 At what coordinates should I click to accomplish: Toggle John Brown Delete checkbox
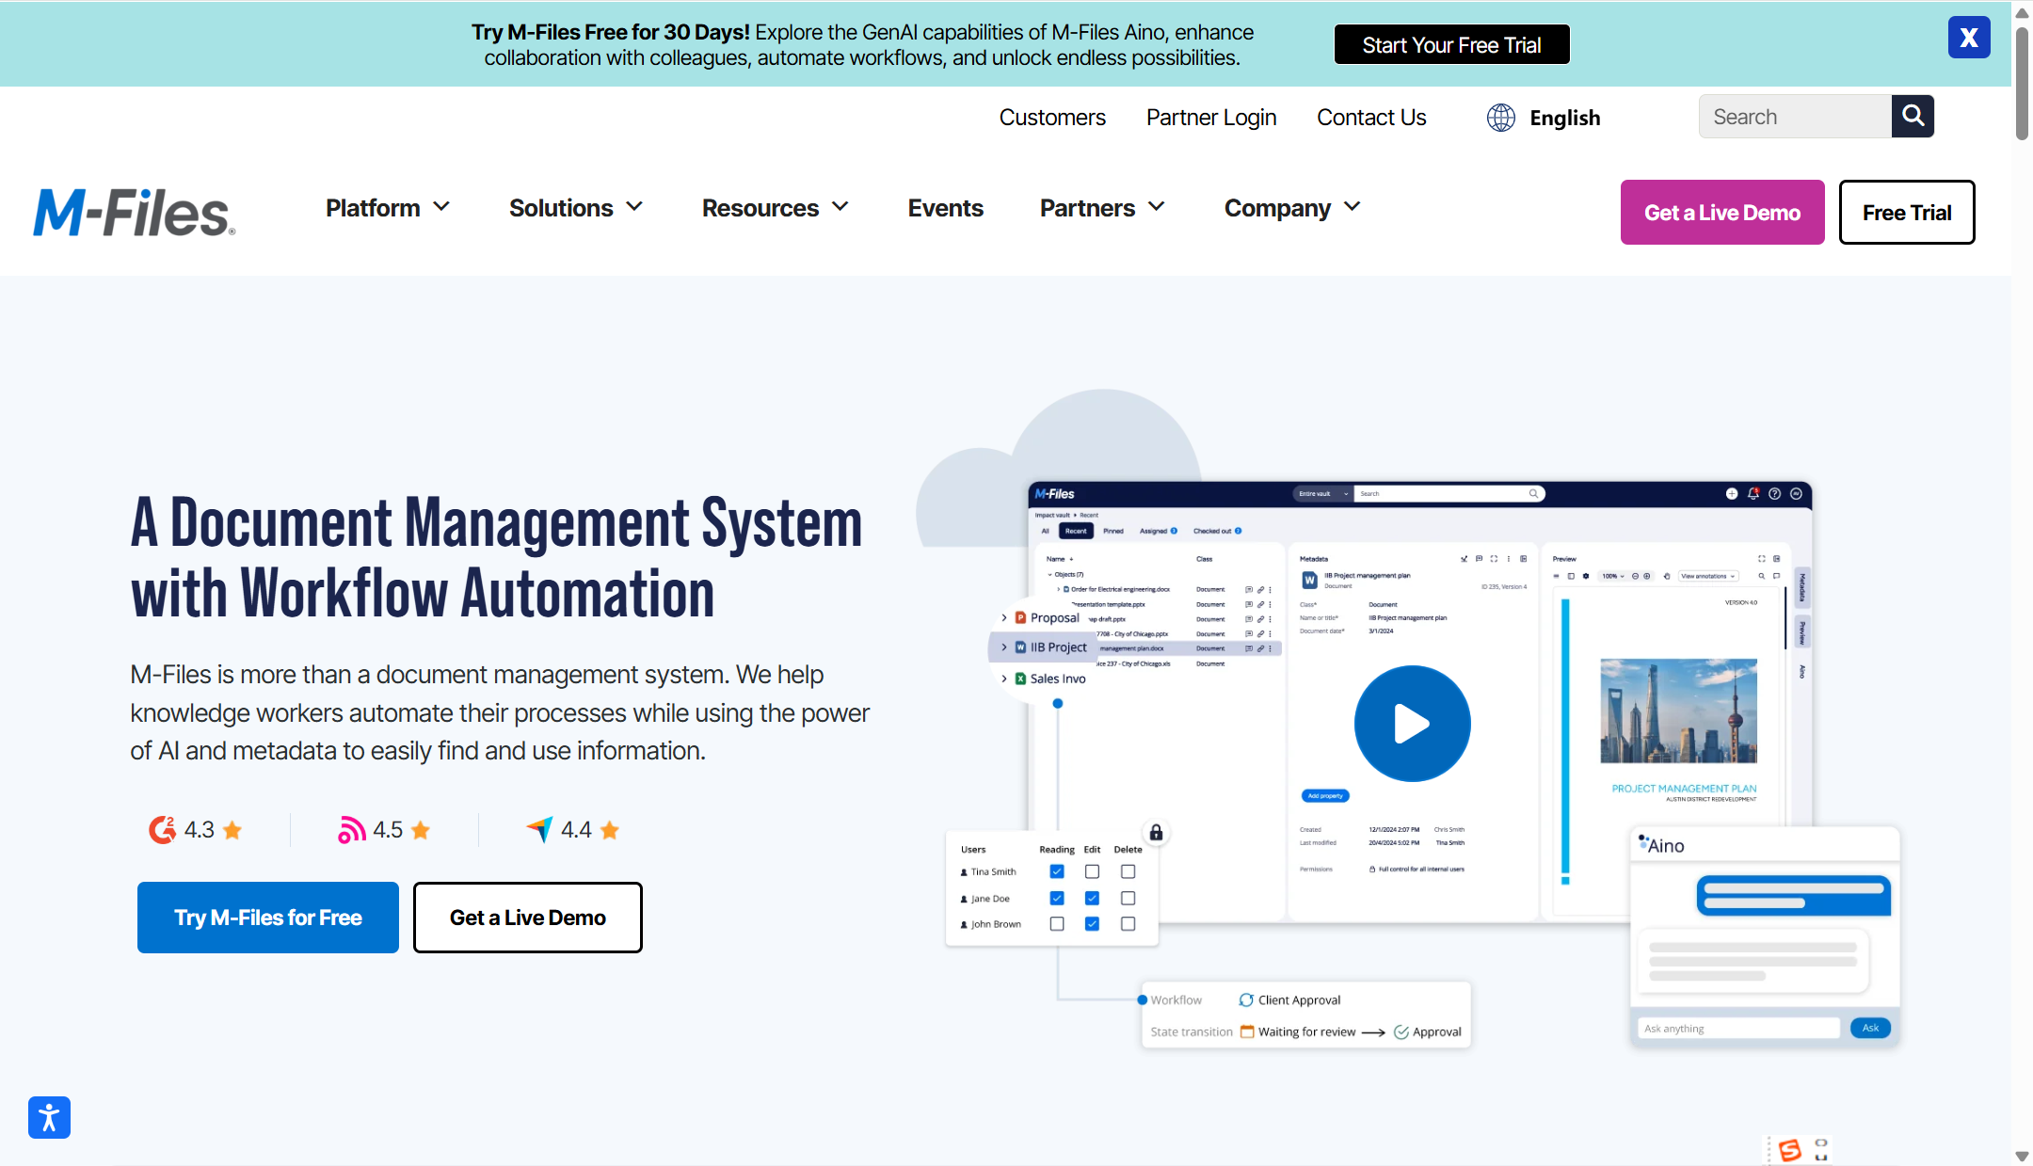coord(1128,924)
